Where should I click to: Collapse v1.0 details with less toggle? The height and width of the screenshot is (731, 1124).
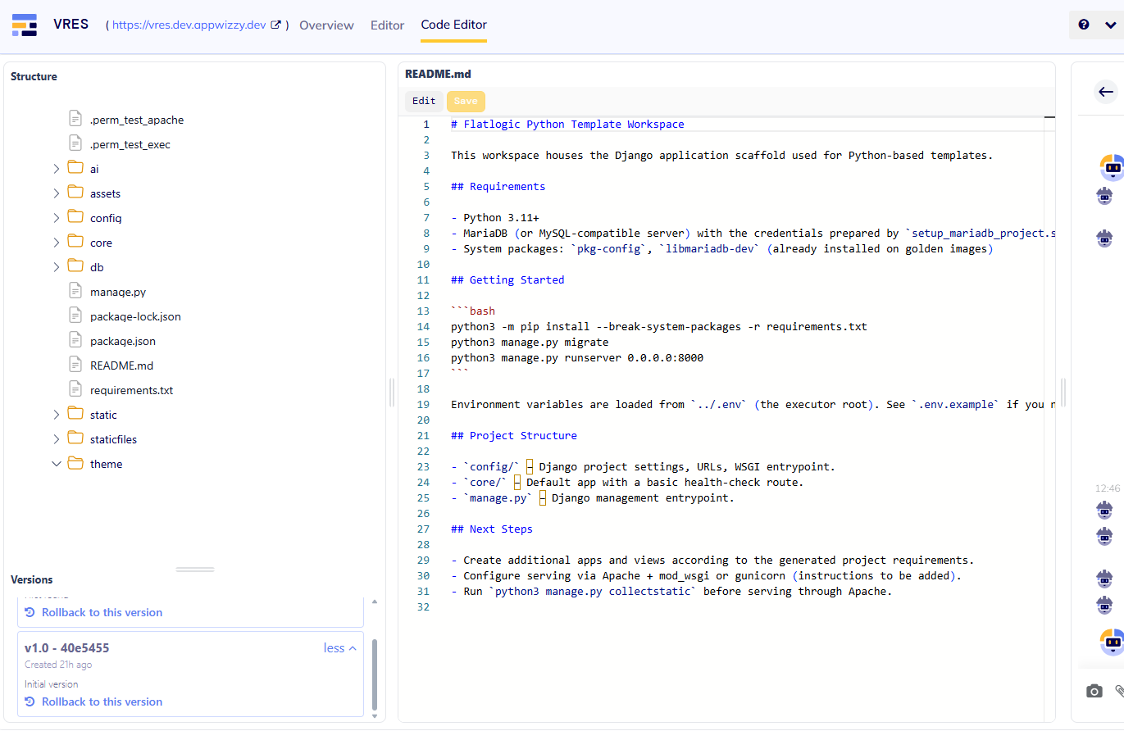[339, 648]
